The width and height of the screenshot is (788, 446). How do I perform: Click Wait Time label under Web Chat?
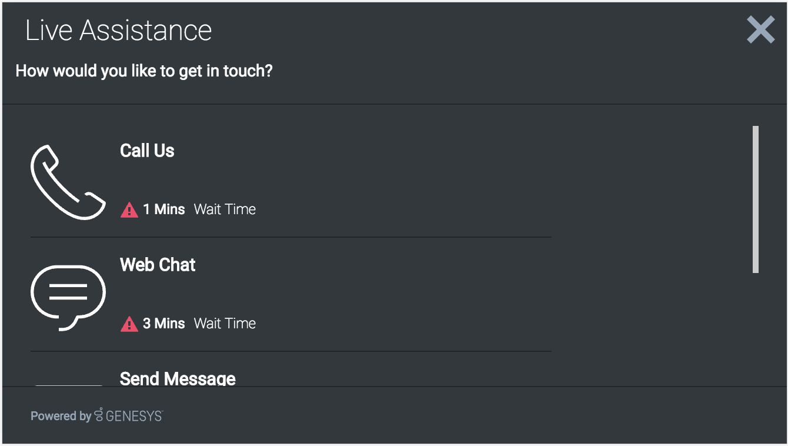[x=225, y=324]
